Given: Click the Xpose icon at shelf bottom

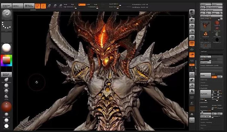Looking at the screenshot, I should (x=192, y=120).
